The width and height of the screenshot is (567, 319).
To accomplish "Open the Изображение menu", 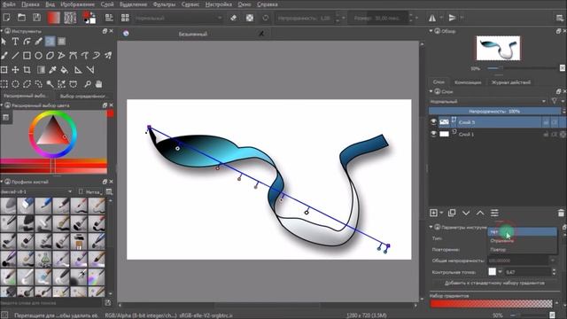I will click(x=77, y=4).
